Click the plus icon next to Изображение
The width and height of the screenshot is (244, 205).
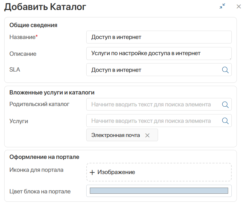[92, 172]
